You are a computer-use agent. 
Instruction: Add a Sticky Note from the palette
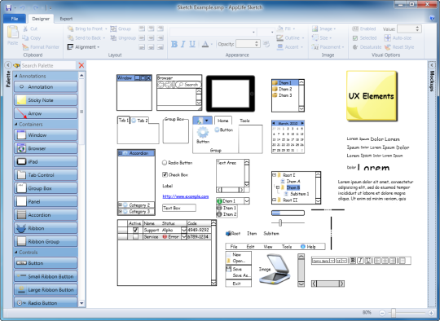[46, 100]
